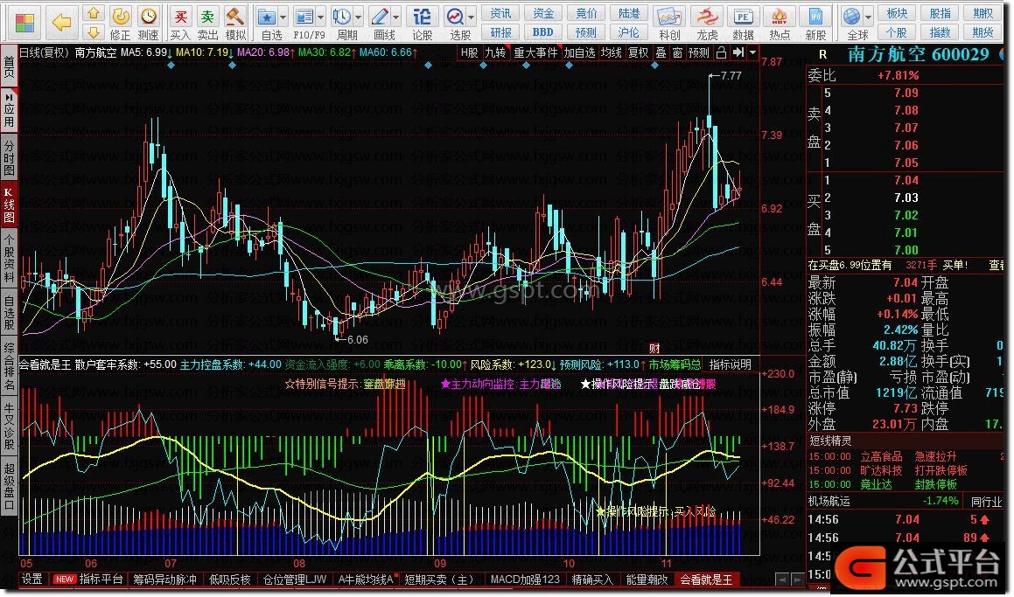Open the 测速 speed test clock icon
This screenshot has width=1014, height=597.
pyautogui.click(x=149, y=24)
